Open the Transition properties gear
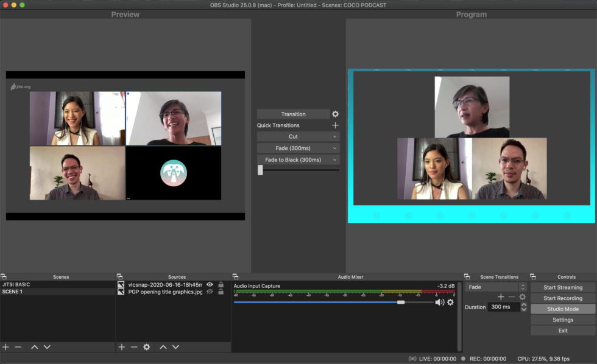 [334, 114]
